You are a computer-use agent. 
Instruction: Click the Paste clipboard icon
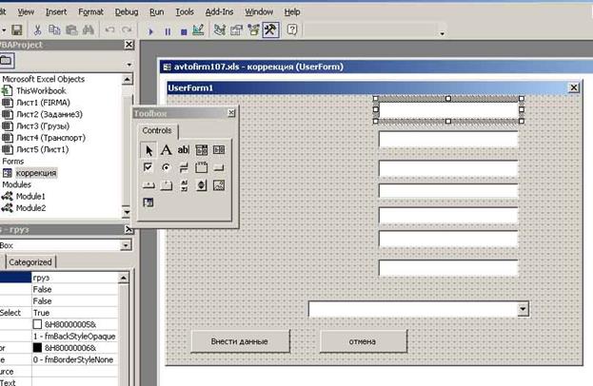click(x=71, y=29)
